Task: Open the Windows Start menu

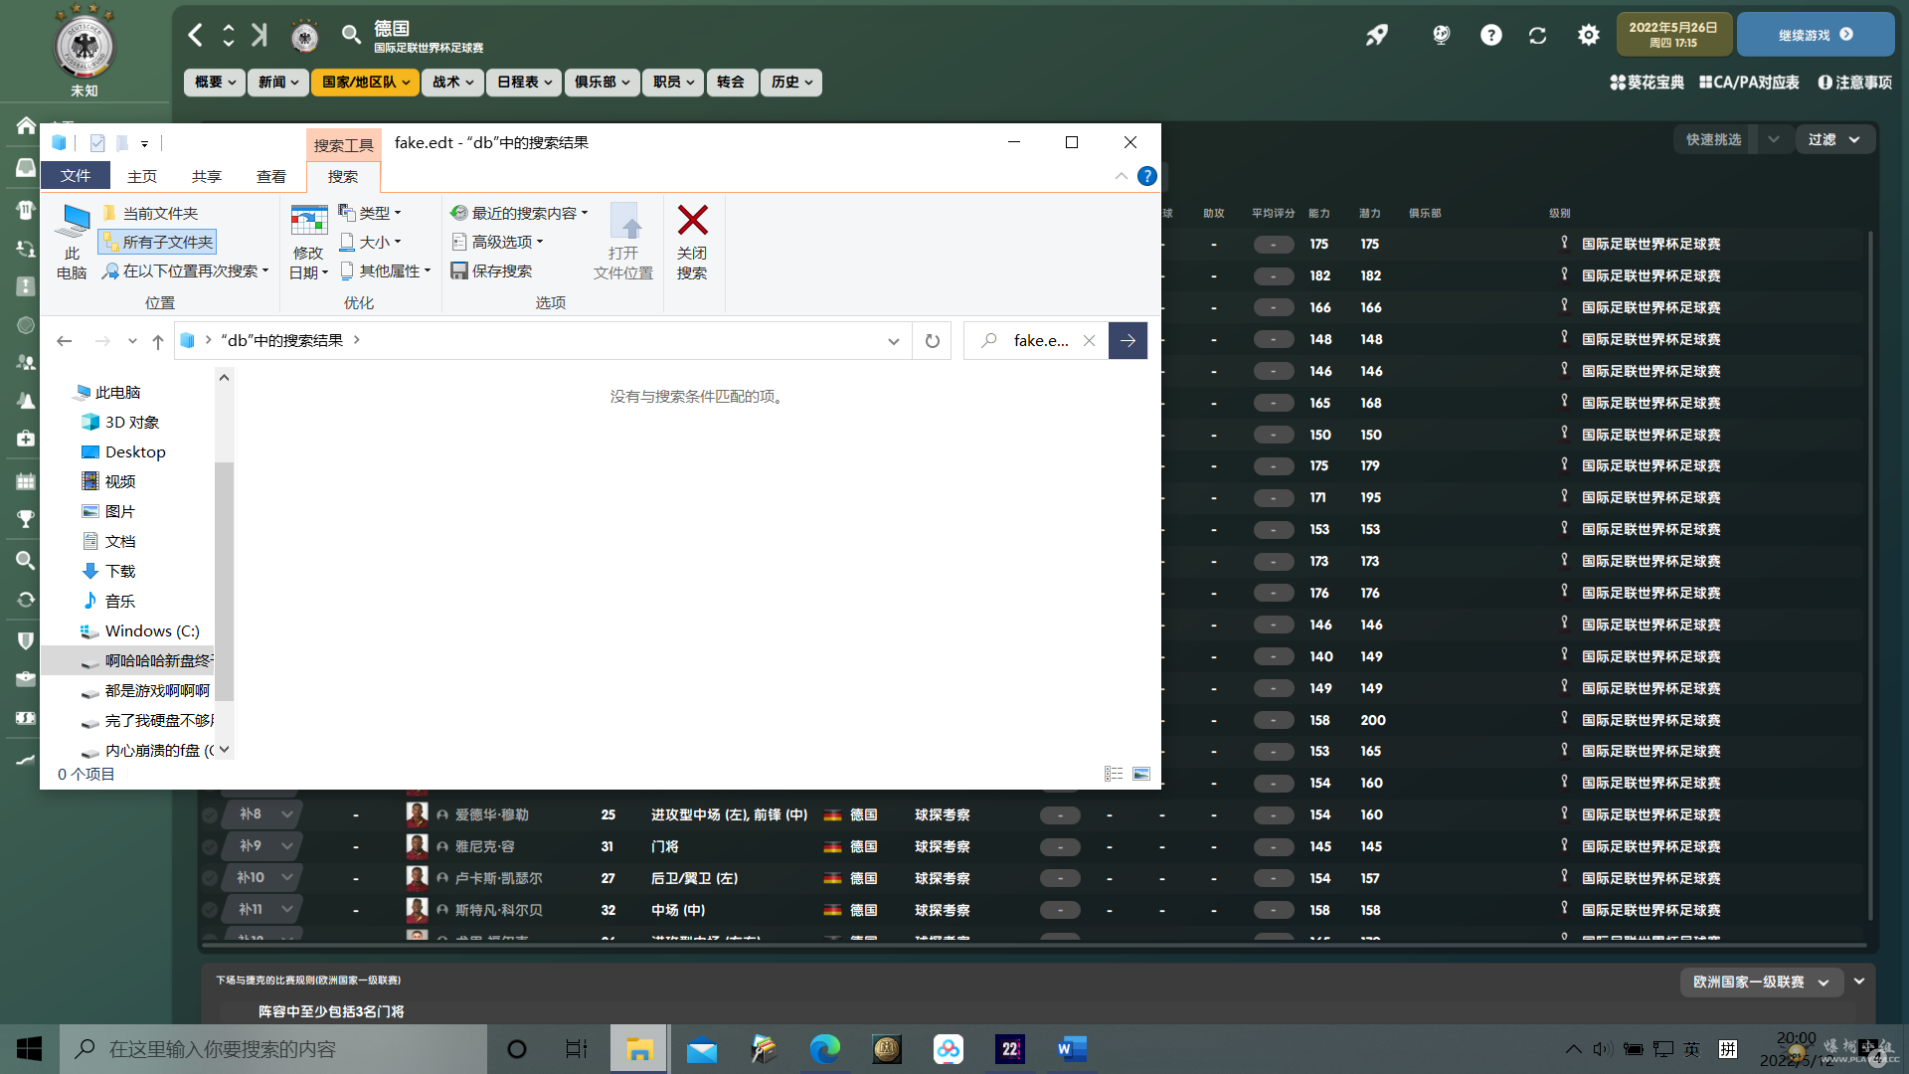Action: click(29, 1049)
